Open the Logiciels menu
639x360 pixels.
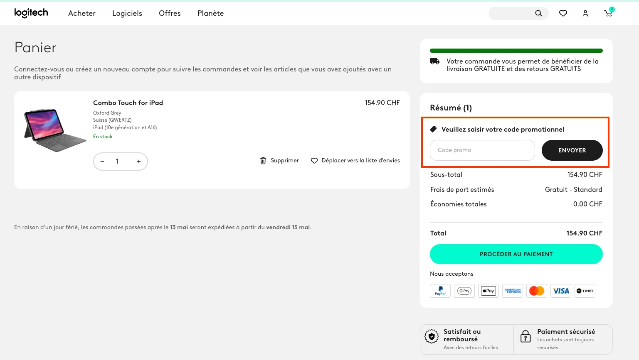[127, 13]
